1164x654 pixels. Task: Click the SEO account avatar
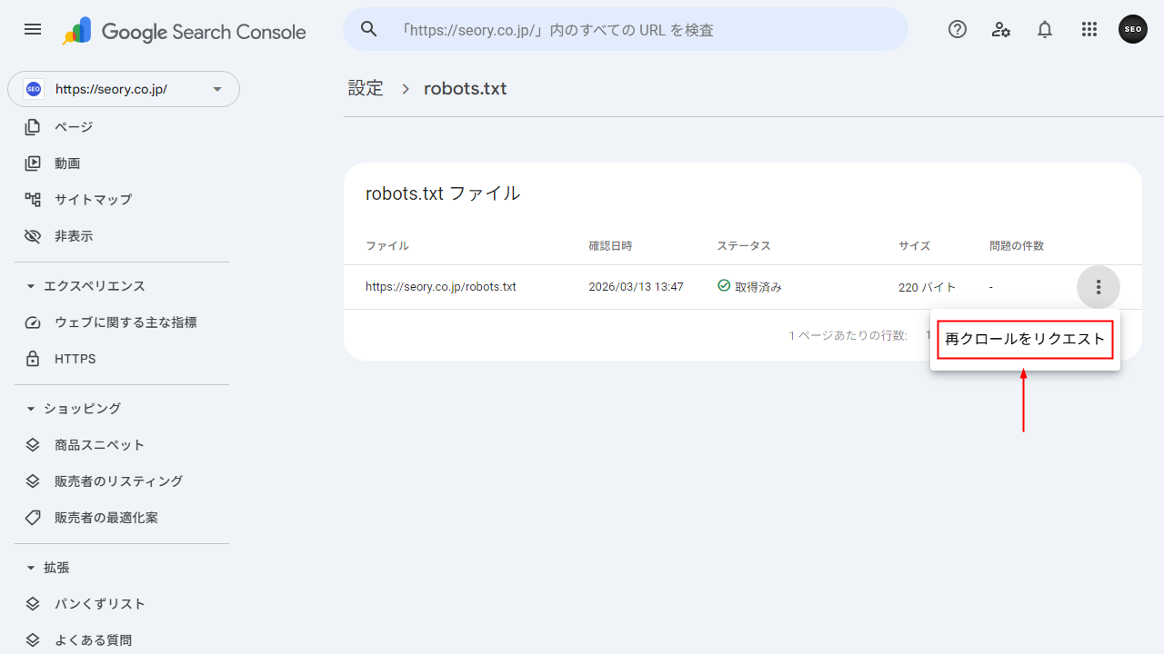(x=1132, y=28)
